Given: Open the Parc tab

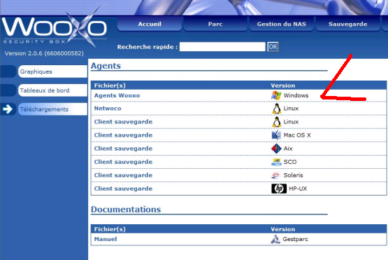Looking at the screenshot, I should pyautogui.click(x=215, y=24).
